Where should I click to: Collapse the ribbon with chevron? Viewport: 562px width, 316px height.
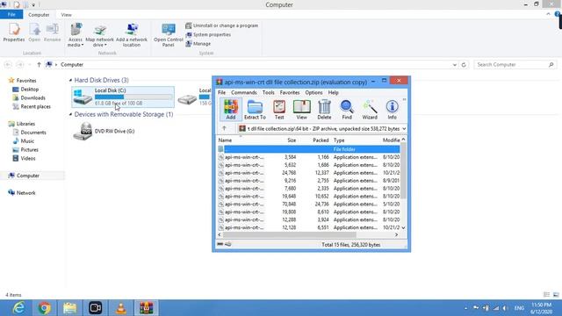coord(548,14)
